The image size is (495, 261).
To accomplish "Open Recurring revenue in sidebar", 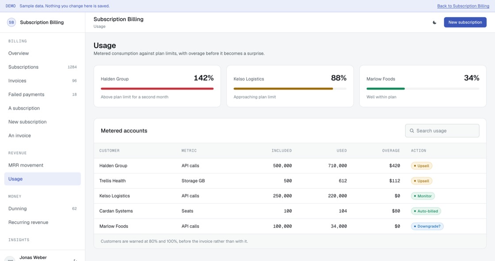I will pos(42,222).
